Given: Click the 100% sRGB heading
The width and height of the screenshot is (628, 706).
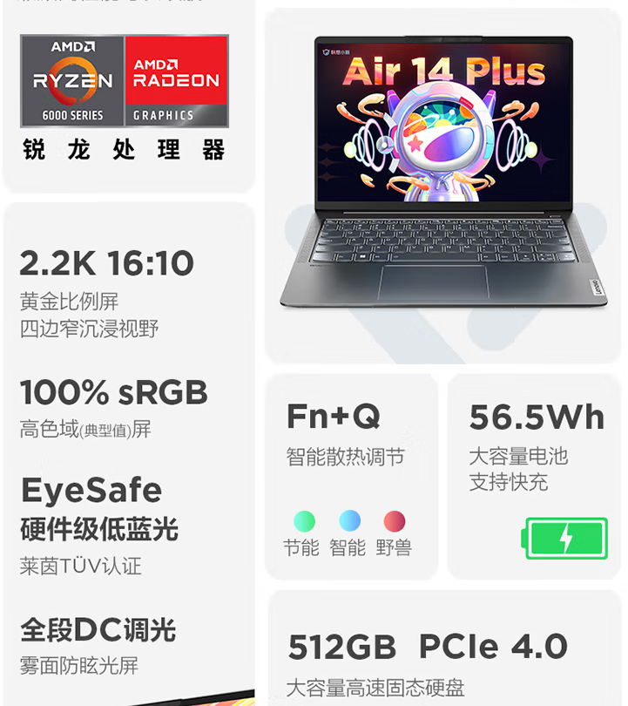Looking at the screenshot, I should [114, 392].
